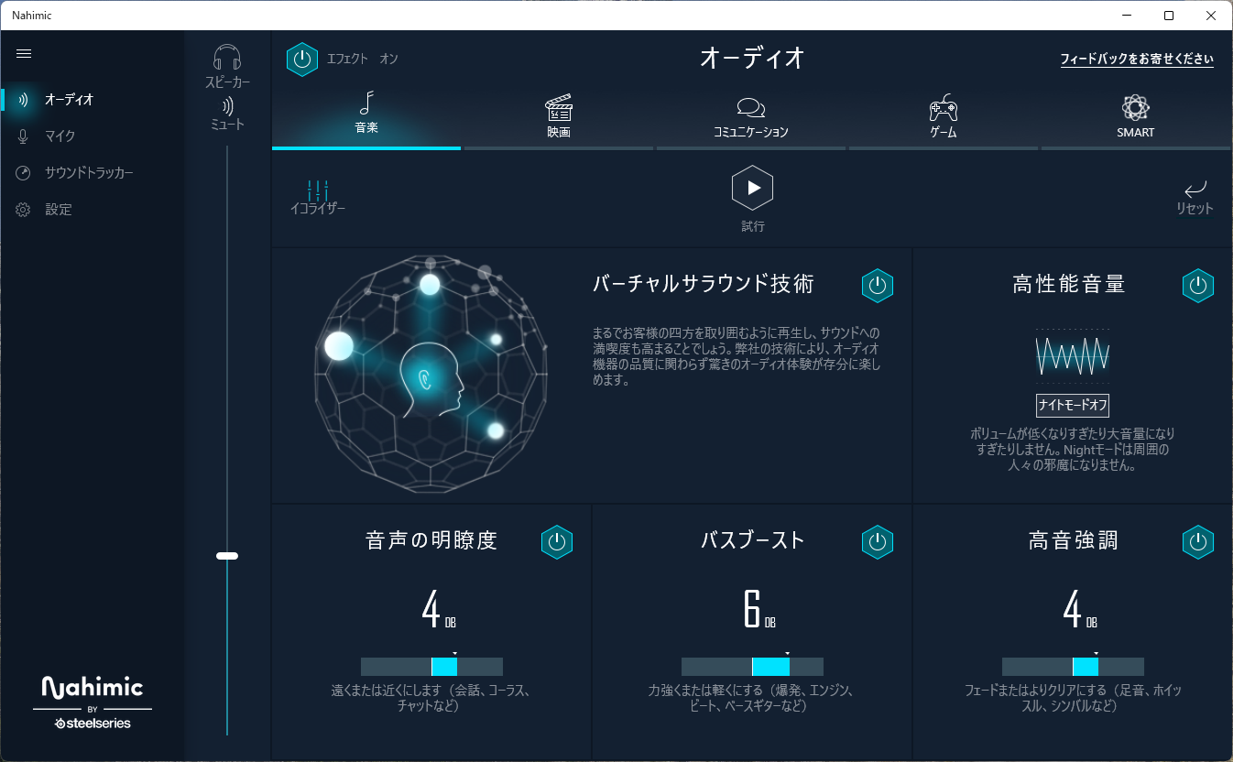The height and width of the screenshot is (762, 1233).
Task: Click the sound tracker radar icon
Action: (x=24, y=173)
